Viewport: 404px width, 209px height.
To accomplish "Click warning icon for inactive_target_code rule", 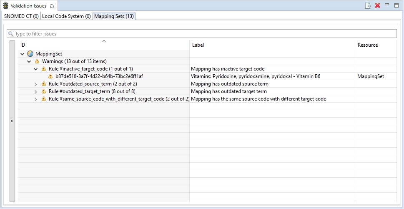I will pyautogui.click(x=43, y=69).
